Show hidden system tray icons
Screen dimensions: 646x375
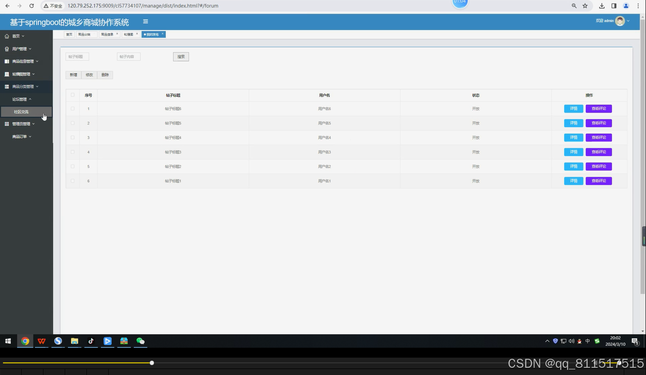tap(547, 341)
